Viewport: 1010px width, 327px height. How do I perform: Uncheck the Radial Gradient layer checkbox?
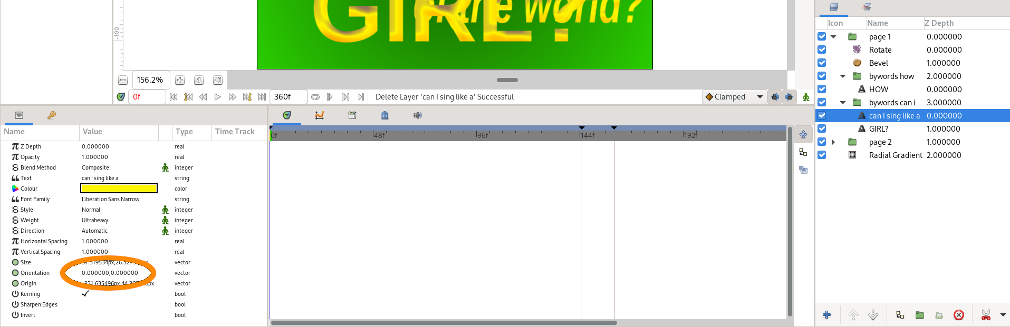(822, 155)
